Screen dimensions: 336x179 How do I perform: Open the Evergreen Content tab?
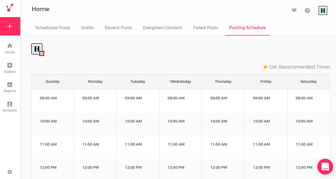click(162, 28)
